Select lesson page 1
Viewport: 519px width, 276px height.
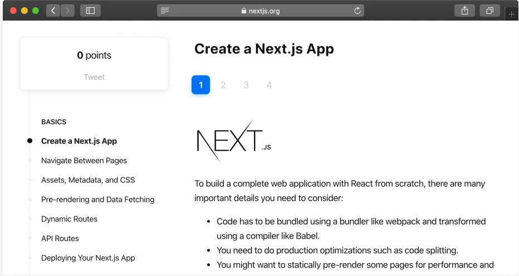click(x=200, y=85)
